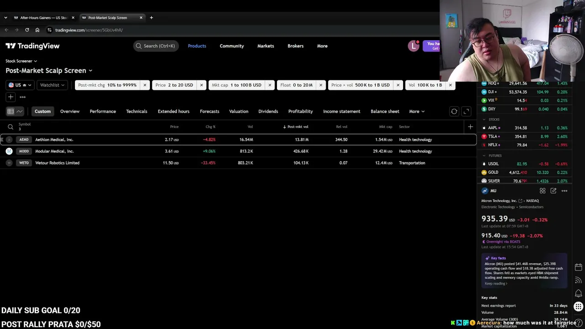Screen dimensions: 585x329
Task: View the site info icon in address bar
Action: [49, 30]
